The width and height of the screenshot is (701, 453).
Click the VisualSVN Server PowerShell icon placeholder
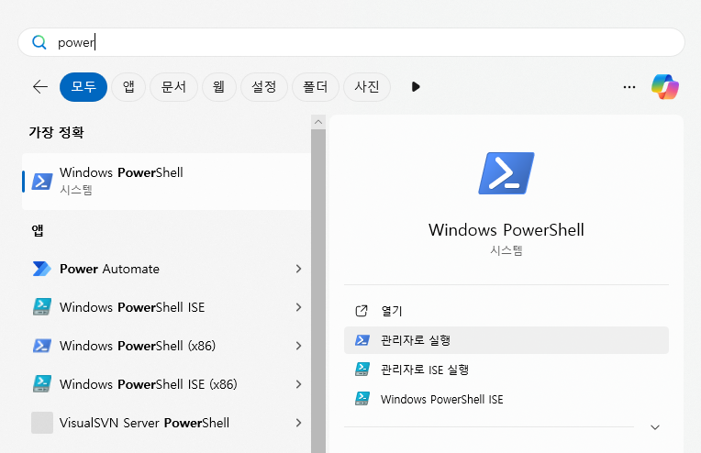point(42,423)
